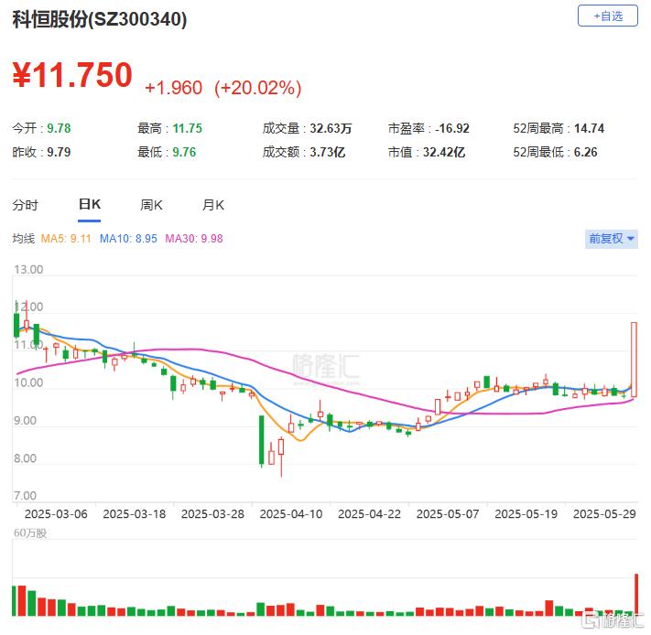Image resolution: width=651 pixels, height=635 pixels.
Task: Click the MA5: 9.11 indicator label
Action: coord(66,239)
